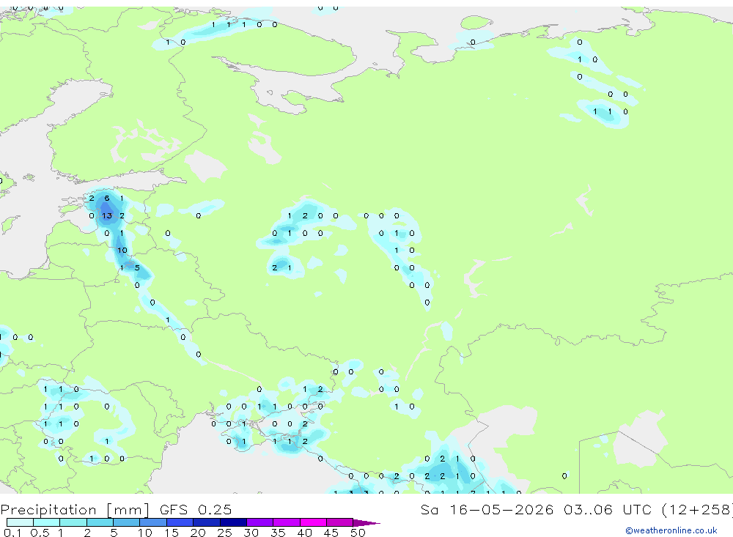Click legend swatch between 0.5 and 1
The height and width of the screenshot is (537, 733).
pos(47,522)
